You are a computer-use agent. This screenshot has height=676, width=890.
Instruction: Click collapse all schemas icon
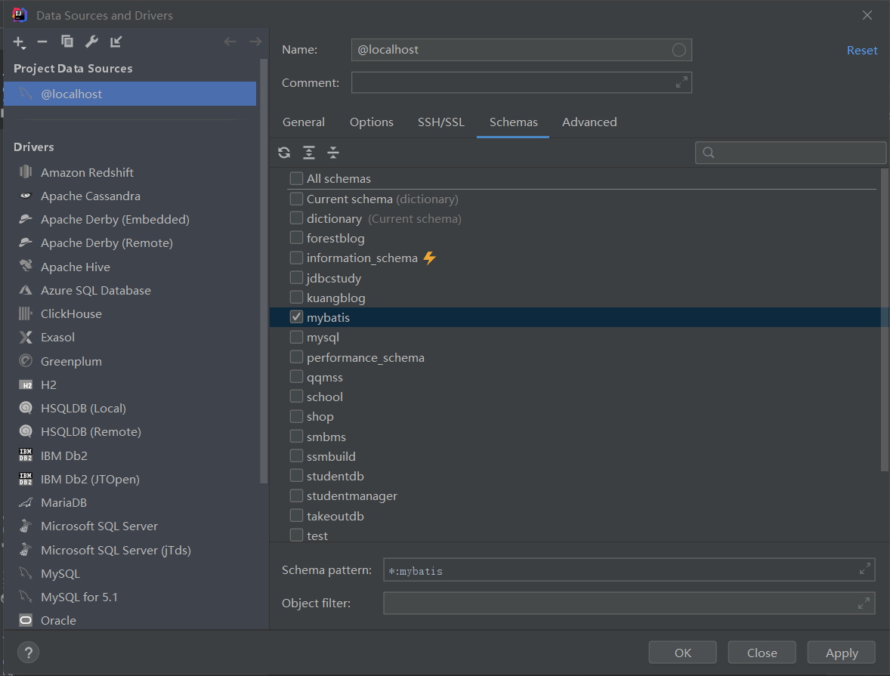tap(333, 152)
